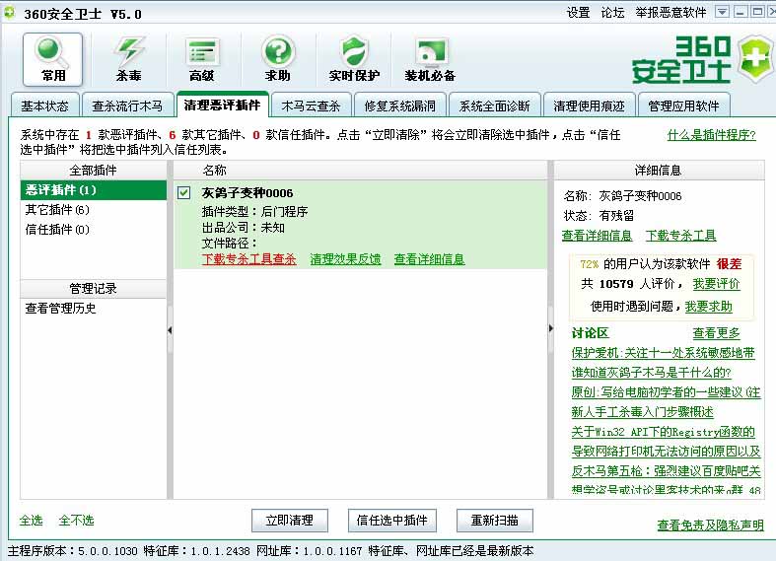Image resolution: width=776 pixels, height=561 pixels.
Task: Click the 全选 link
Action: (x=32, y=521)
